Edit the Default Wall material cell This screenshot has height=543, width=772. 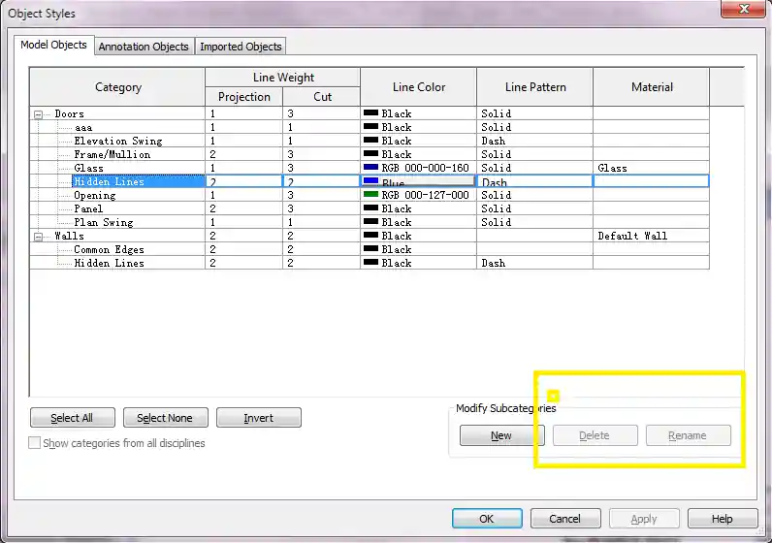tap(651, 236)
